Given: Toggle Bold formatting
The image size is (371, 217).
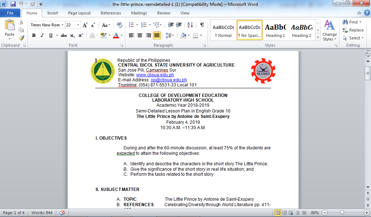Looking at the screenshot, I should pos(34,35).
